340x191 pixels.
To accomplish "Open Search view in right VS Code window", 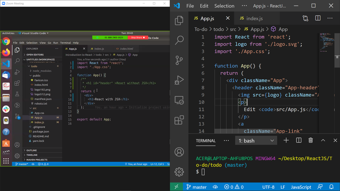I will click(x=179, y=40).
